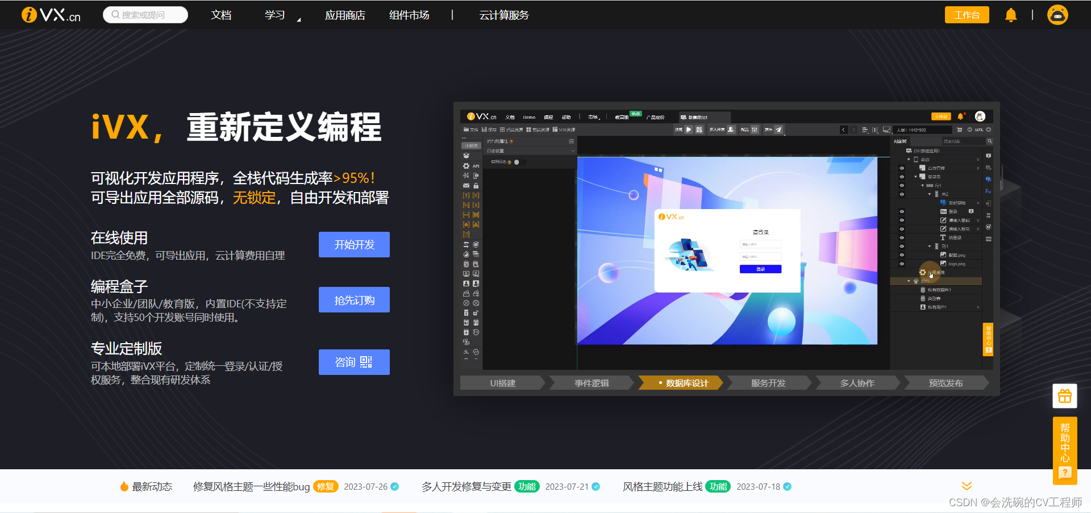Click the zoom-in plus icon in IDE preview
Screen dimensions: 1091x513
(x=988, y=130)
